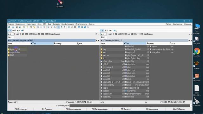The height and width of the screenshot is (114, 203).
Task: Open left panel favorites hotlist star button
Action: coord(96,41)
